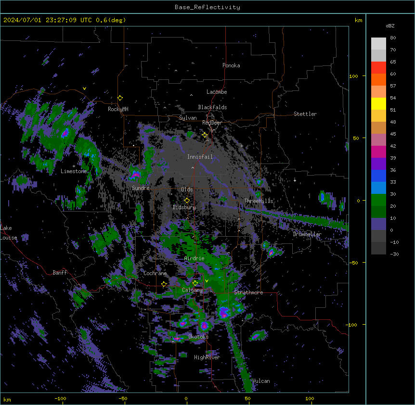Viewport: 415px width, 405px height.
Task: Click the Limestone label
Action: click(x=74, y=171)
